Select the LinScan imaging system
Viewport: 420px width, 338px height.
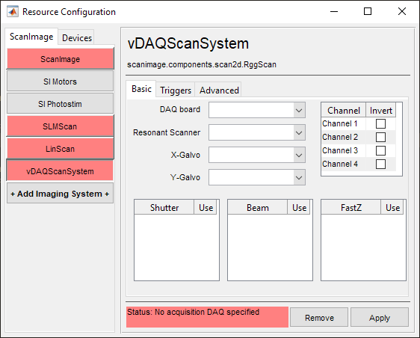point(61,149)
